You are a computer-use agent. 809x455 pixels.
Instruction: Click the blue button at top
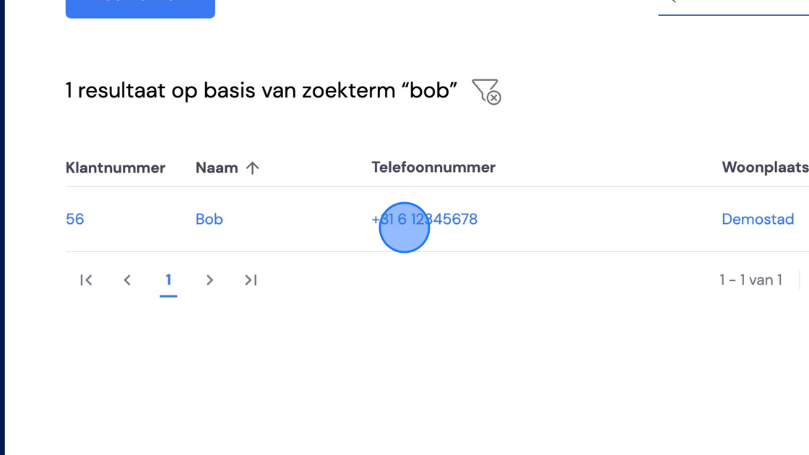point(140,9)
